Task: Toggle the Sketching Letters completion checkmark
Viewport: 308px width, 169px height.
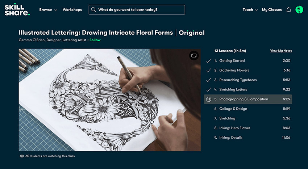Action: pos(208,89)
